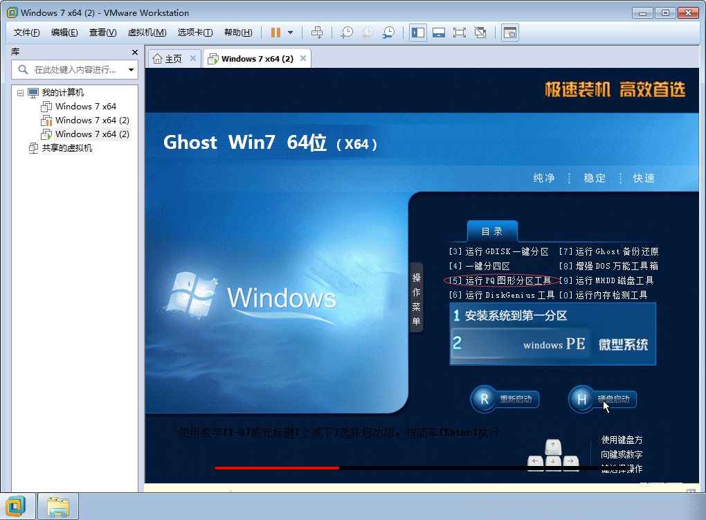Choose [6] 运行 DiskGenius 工具
Screen dimensions: 706x520
[x=502, y=295]
